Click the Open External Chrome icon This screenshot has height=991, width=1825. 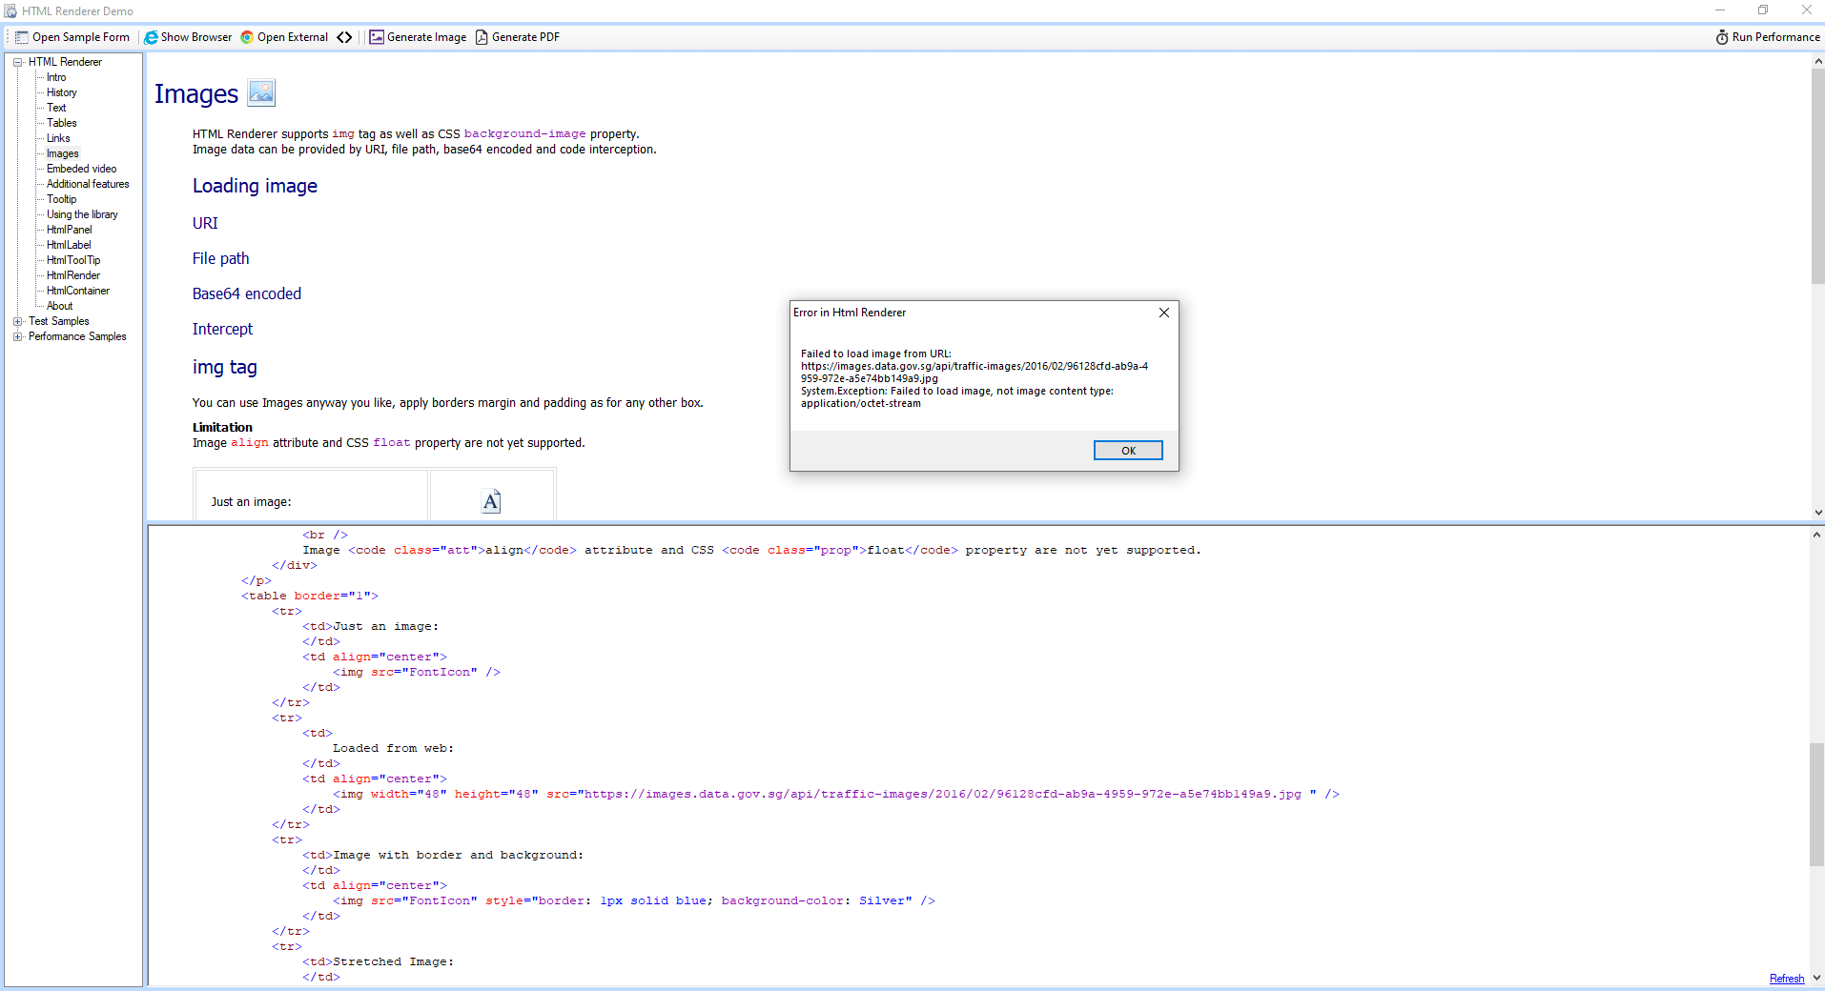click(247, 37)
